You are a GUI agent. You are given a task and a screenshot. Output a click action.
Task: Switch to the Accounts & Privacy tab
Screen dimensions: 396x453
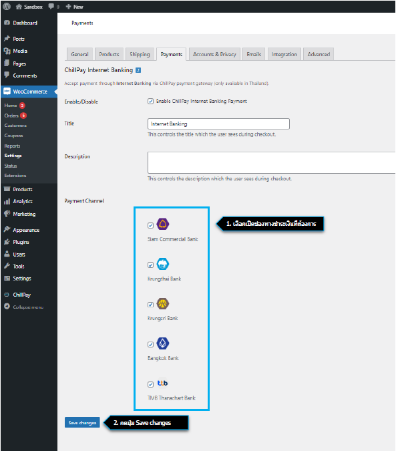[214, 54]
